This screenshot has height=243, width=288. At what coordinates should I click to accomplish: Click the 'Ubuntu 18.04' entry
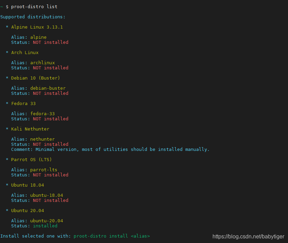(x=28, y=185)
